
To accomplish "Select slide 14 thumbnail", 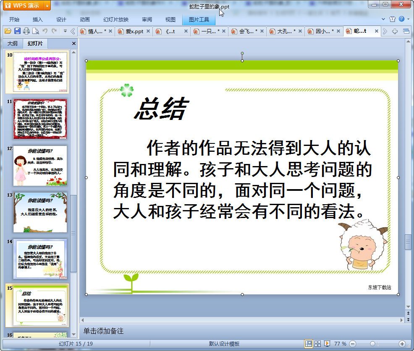I will click(40, 259).
